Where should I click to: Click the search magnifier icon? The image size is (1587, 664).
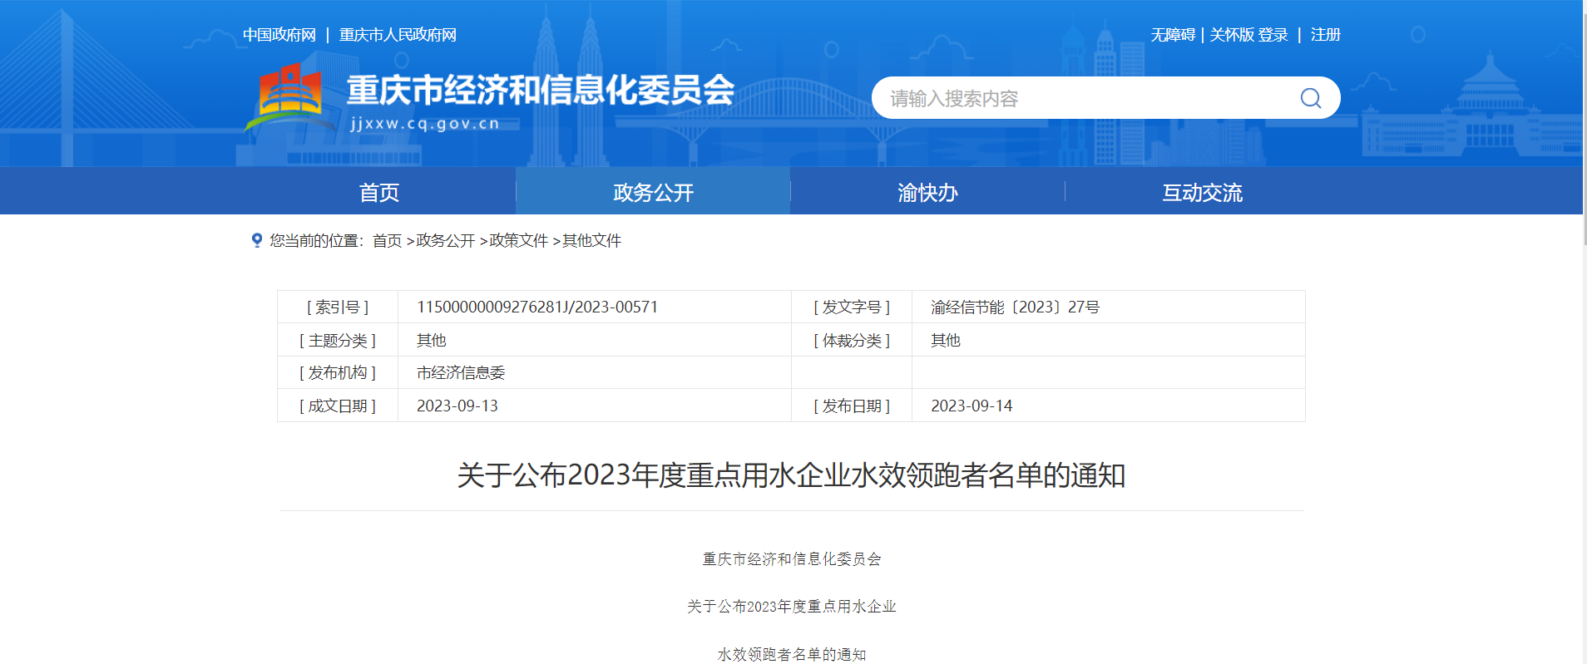(1310, 98)
